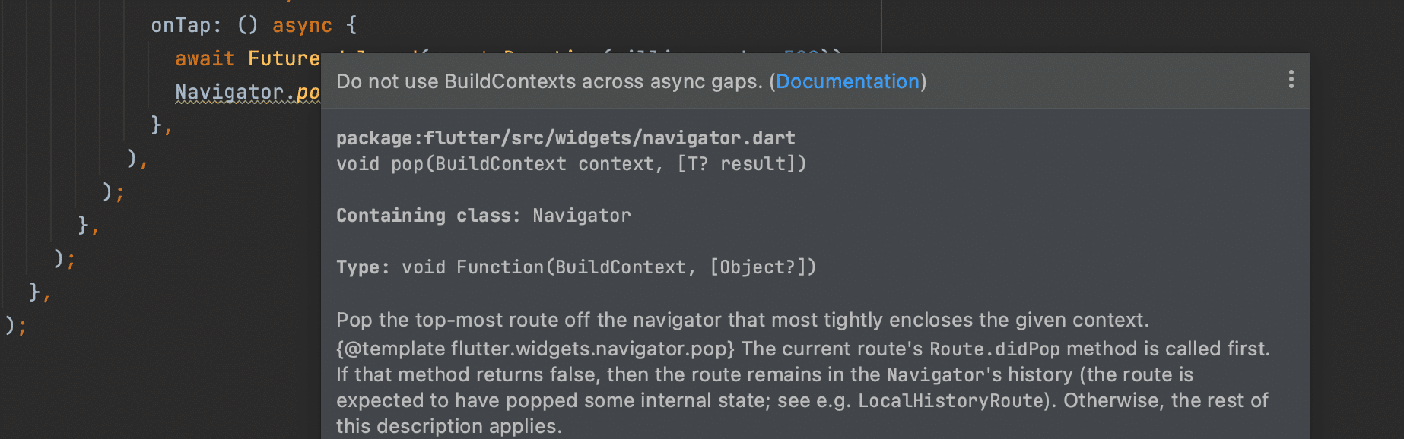1404x439 pixels.
Task: Click the Containing class Navigator line
Action: coord(483,216)
